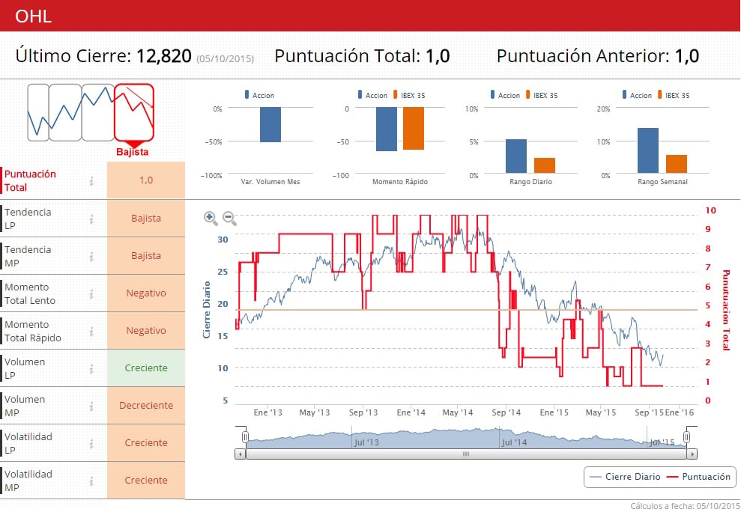Click the navigator scrollbar right arrow

(x=692, y=454)
